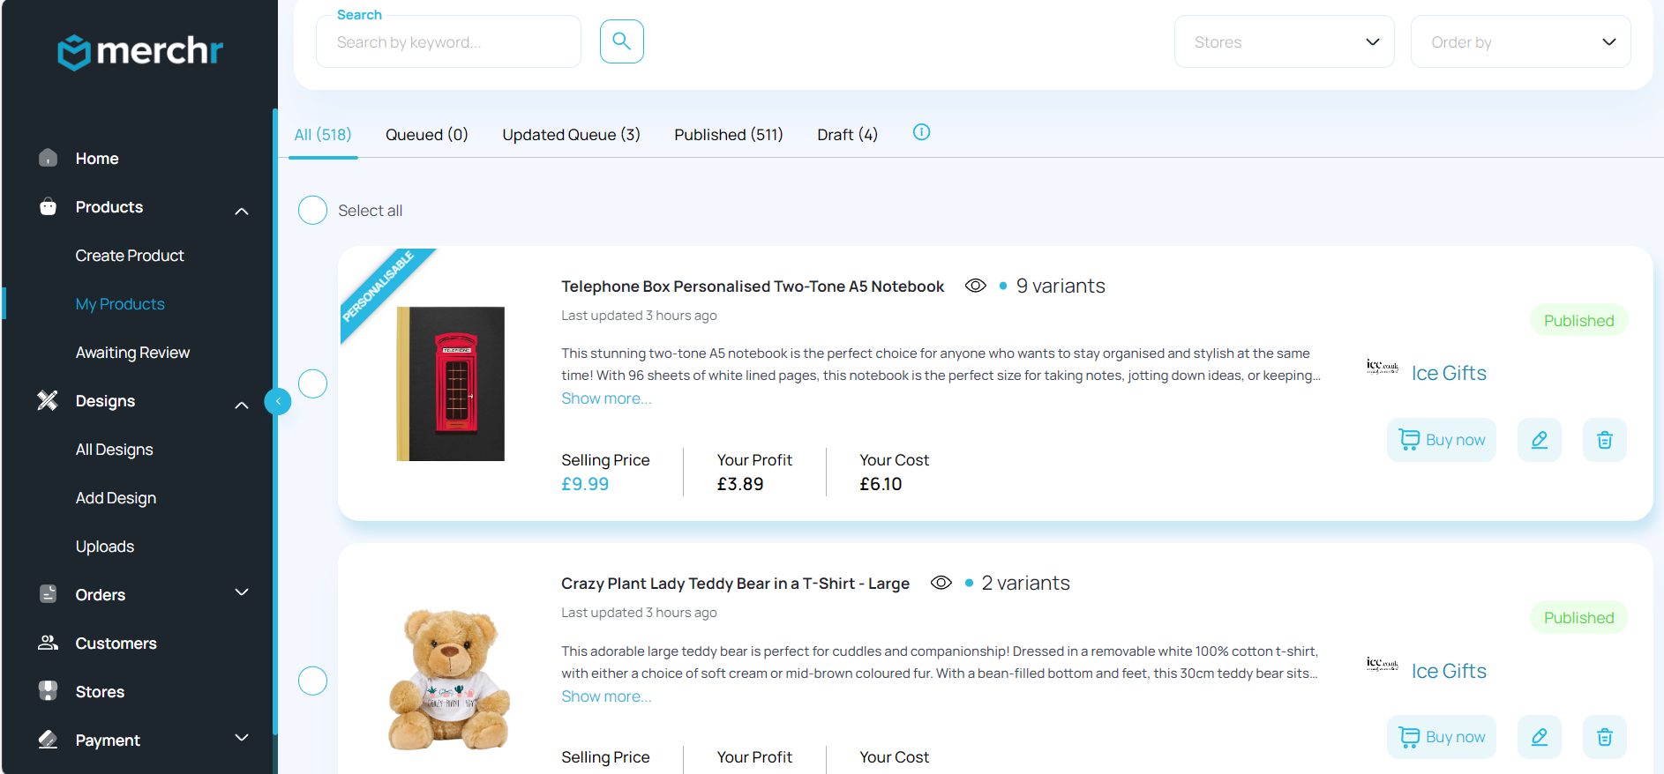1664x774 pixels.
Task: Toggle the Select all checkbox
Action: coord(312,210)
